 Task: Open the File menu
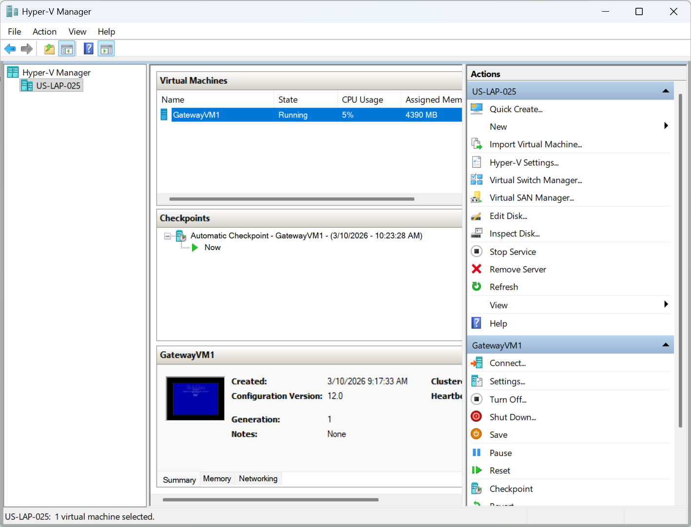[x=15, y=32]
